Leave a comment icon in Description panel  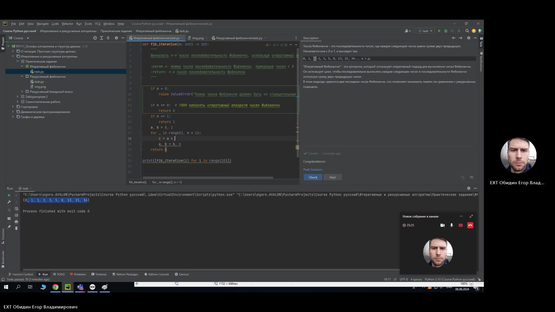click(x=471, y=177)
